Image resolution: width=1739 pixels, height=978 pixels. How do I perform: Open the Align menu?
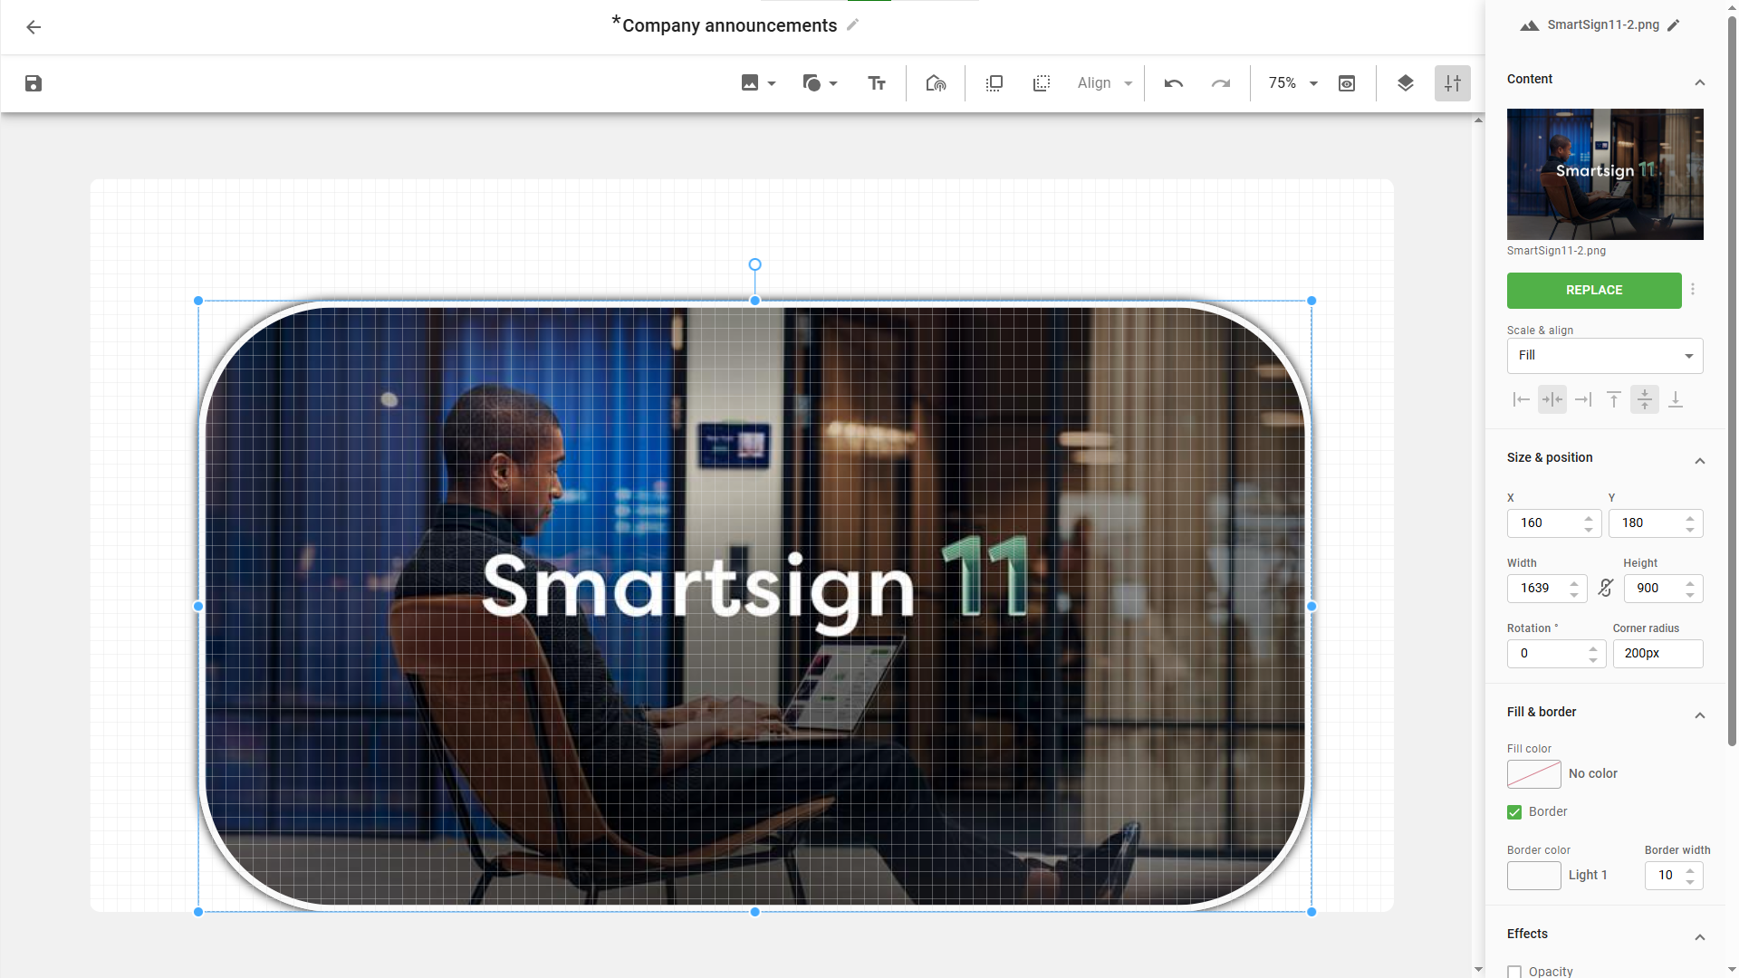[x=1104, y=83]
